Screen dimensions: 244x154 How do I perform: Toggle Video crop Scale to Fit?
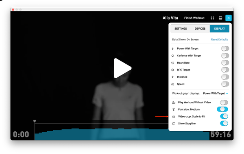coord(224,116)
